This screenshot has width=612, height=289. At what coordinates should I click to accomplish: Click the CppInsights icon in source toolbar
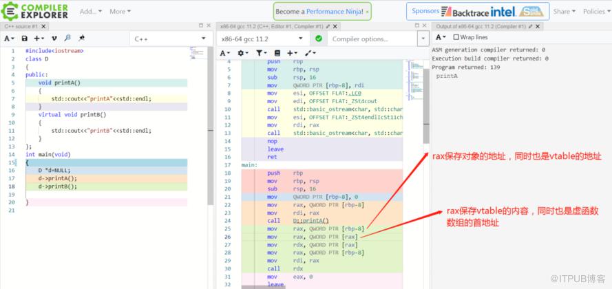[67, 39]
